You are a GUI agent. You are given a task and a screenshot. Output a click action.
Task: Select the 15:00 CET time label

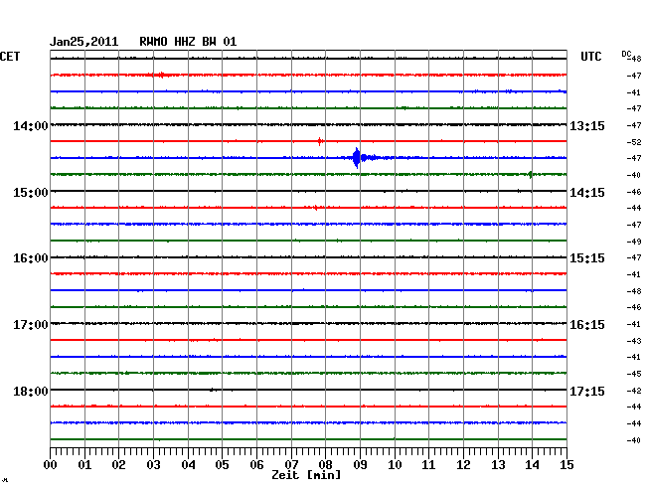point(31,193)
